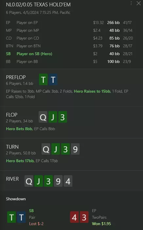Click the red 4 card in EP showdown
This screenshot has height=230, width=143.
point(74,217)
